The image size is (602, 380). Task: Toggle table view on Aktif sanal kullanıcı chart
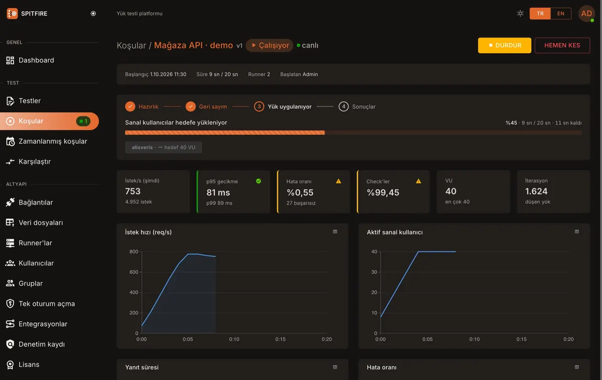tap(577, 232)
